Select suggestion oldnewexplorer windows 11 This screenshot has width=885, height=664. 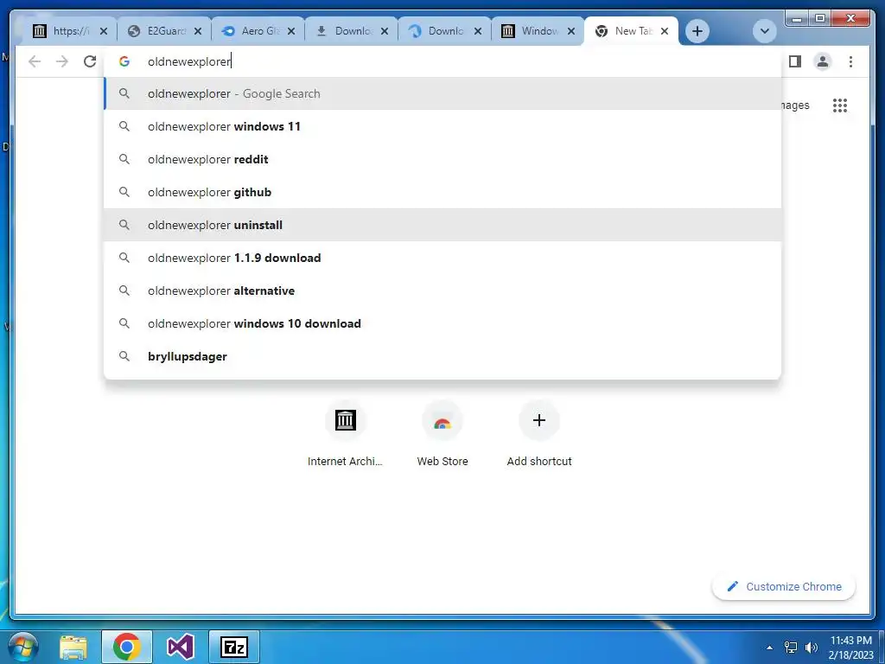(x=443, y=126)
